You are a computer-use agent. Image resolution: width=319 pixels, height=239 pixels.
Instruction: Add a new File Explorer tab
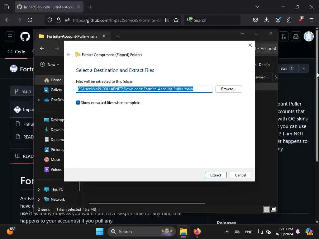(118, 36)
